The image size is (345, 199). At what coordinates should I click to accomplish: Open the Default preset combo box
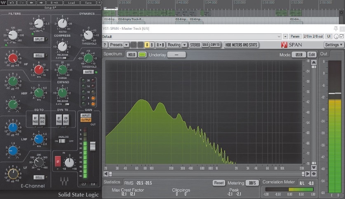coord(192,36)
